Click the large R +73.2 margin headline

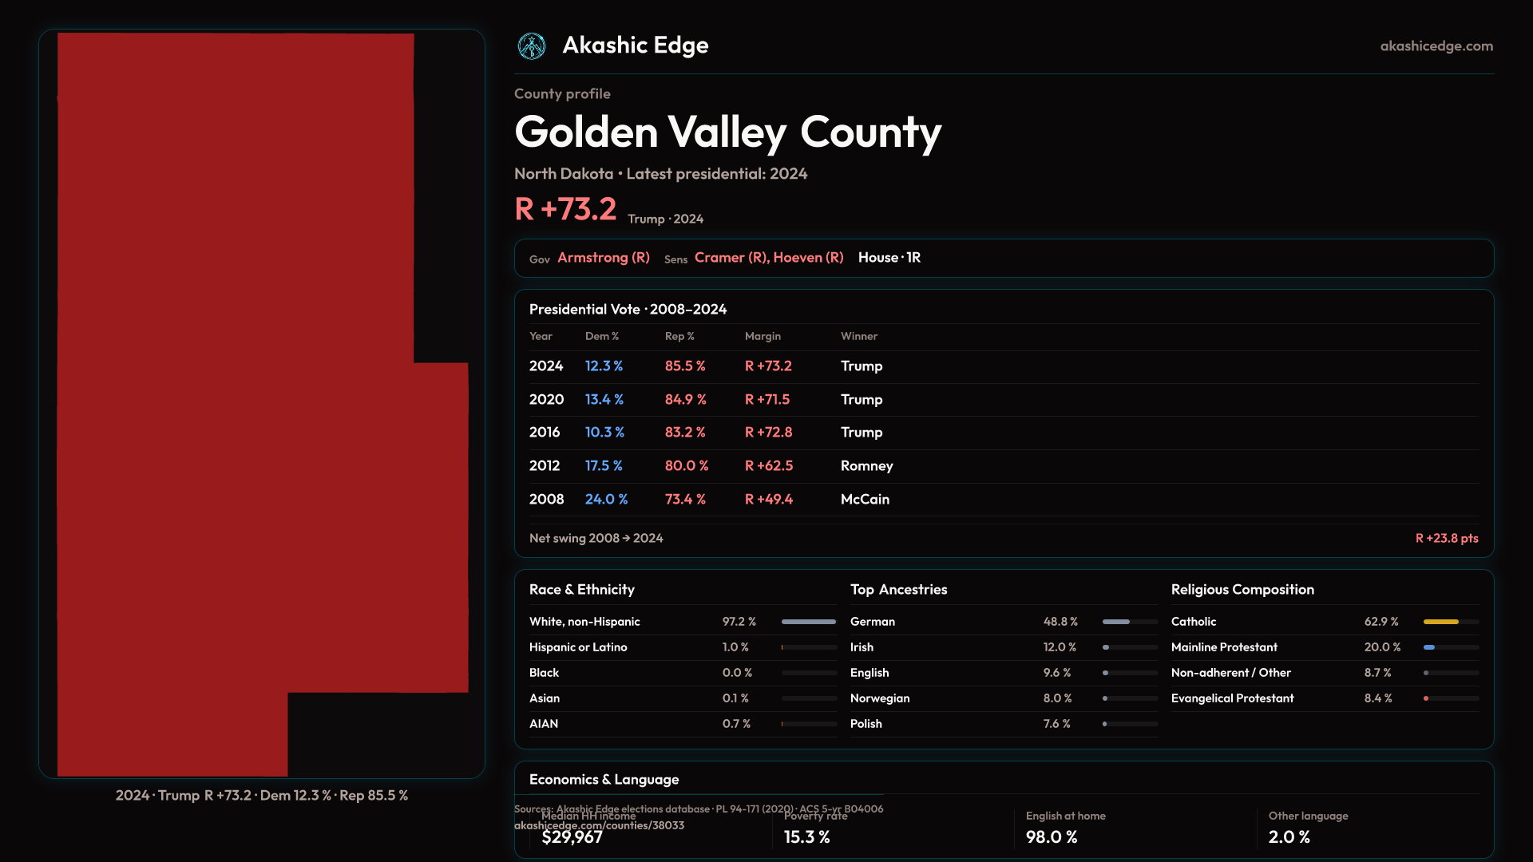coord(565,209)
